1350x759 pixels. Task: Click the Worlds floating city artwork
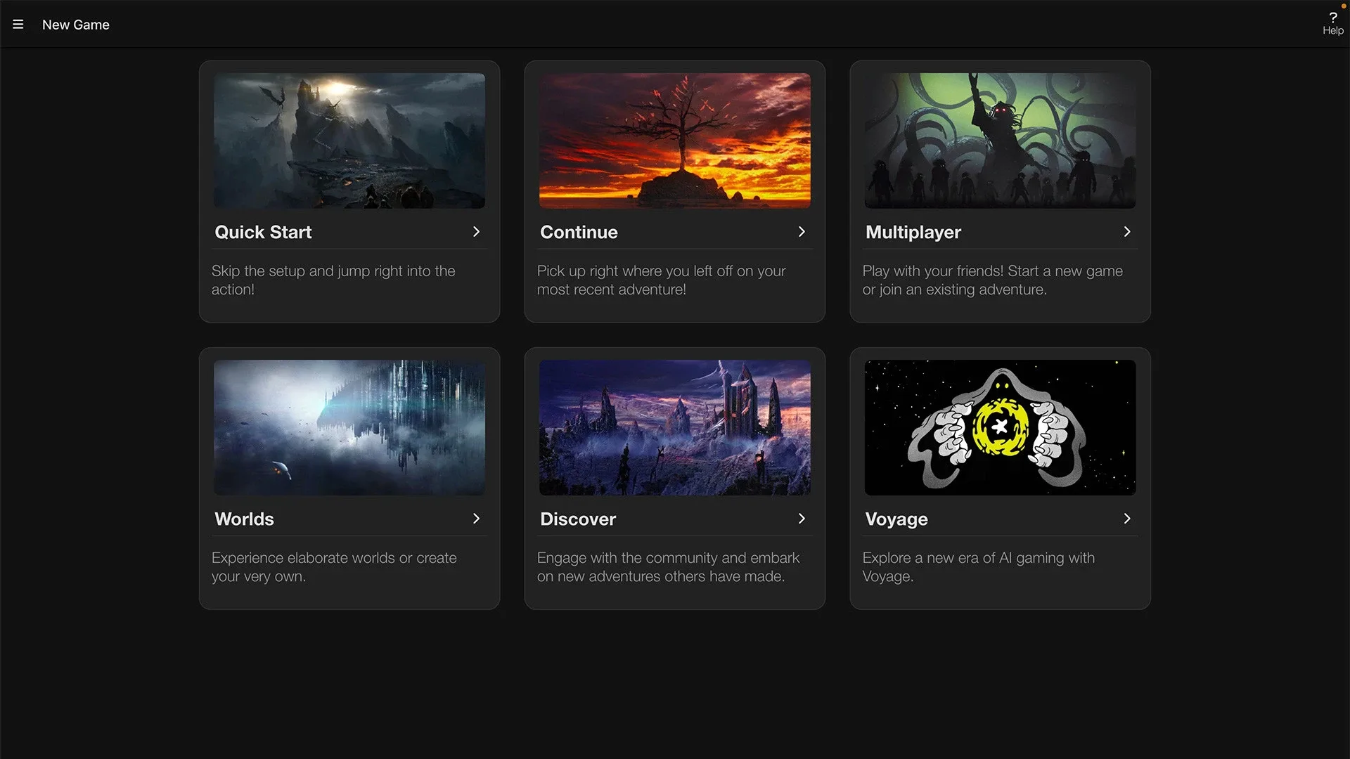coord(349,427)
